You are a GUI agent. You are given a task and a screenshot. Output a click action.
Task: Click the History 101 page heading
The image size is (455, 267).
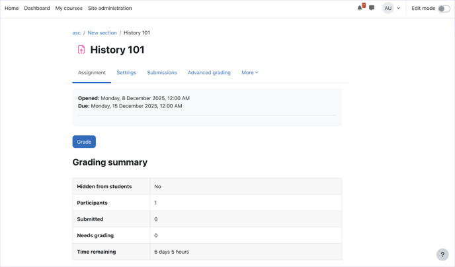pos(117,50)
